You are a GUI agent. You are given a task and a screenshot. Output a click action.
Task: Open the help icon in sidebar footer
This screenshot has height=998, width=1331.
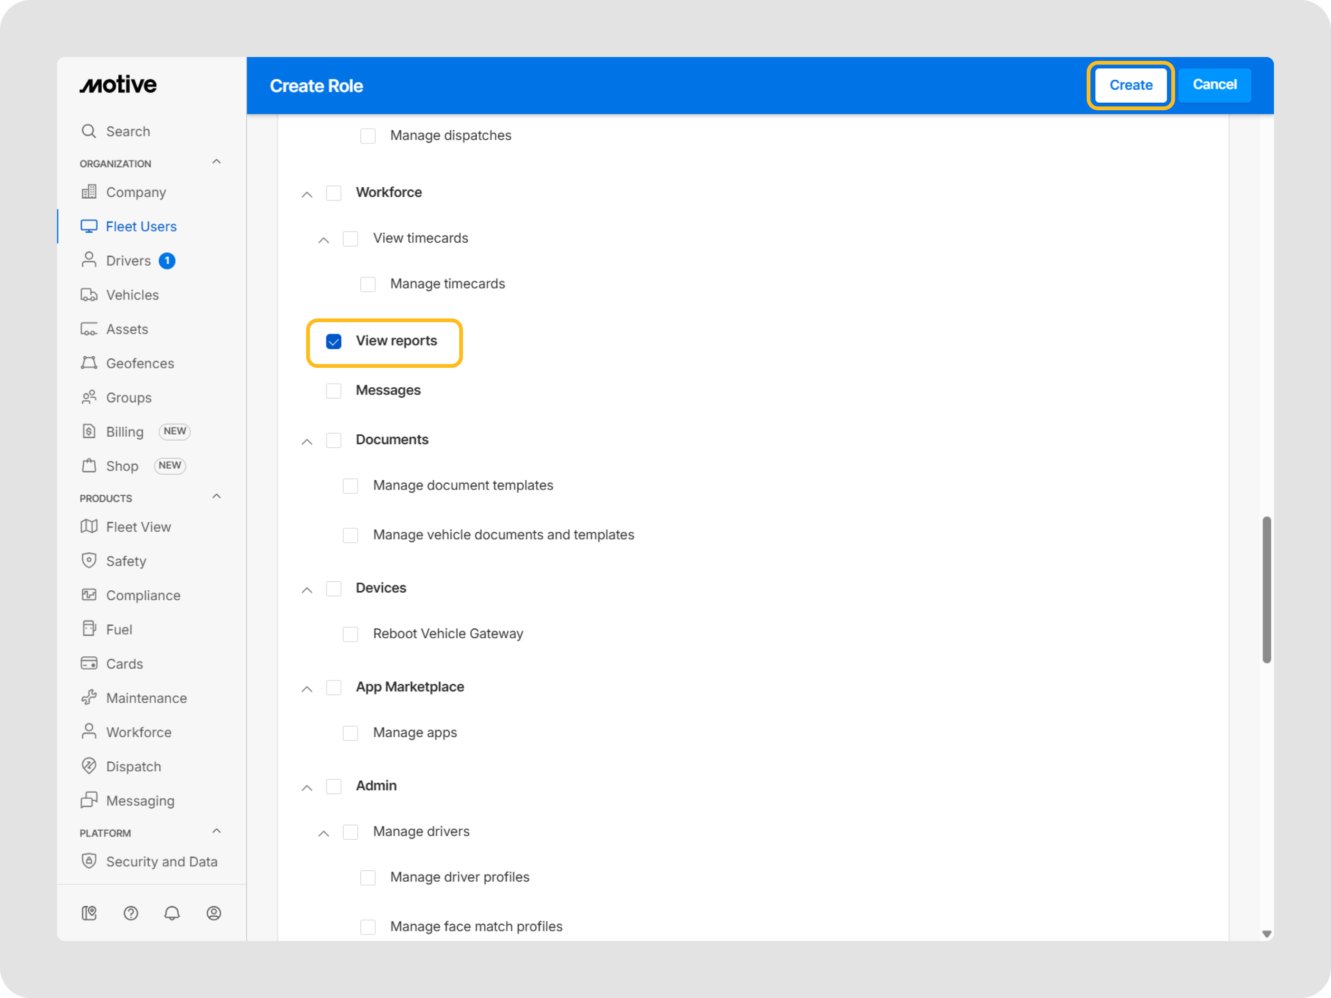[x=131, y=913]
